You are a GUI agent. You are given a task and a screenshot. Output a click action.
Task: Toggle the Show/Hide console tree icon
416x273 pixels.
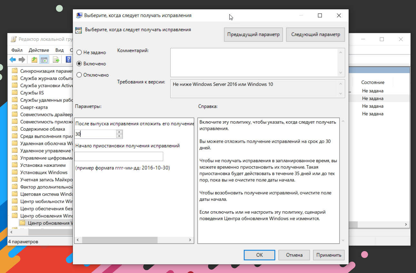[x=44, y=59]
